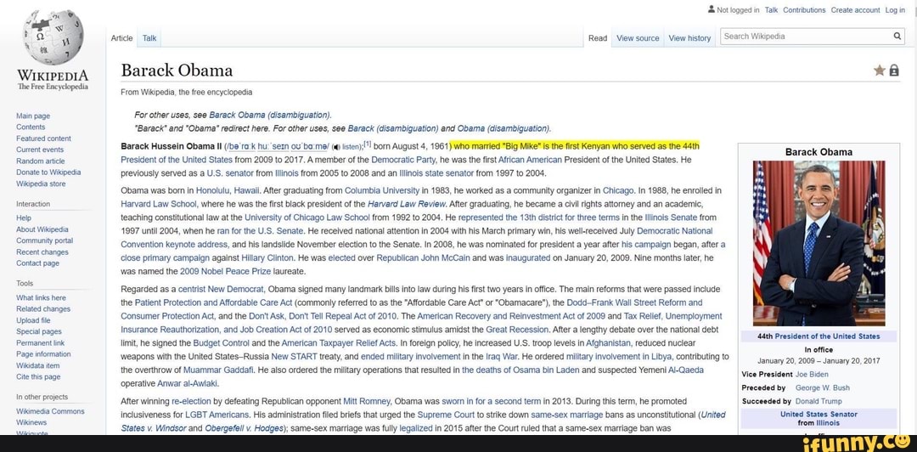917x452 pixels.
Task: Click the Barack Obama page heading
Action: pos(177,71)
